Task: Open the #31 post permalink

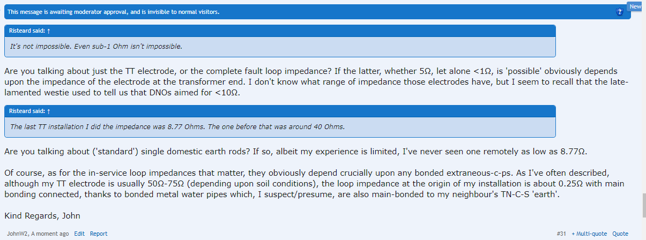Action: pyautogui.click(x=561, y=234)
